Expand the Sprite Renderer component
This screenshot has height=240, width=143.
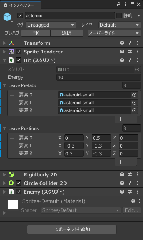coord(5,52)
